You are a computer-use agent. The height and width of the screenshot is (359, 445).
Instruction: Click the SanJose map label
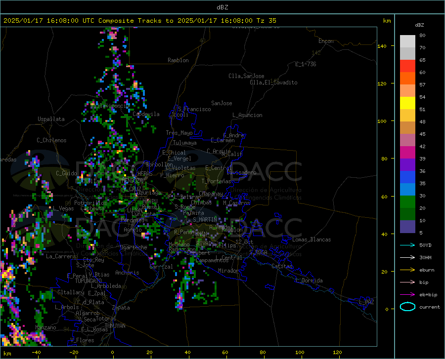(x=222, y=103)
